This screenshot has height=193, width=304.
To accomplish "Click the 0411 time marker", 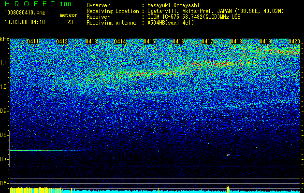I will coord(33,41).
